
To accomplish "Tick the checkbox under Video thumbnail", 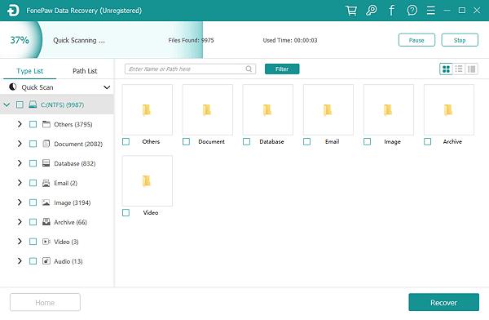I will 126,213.
